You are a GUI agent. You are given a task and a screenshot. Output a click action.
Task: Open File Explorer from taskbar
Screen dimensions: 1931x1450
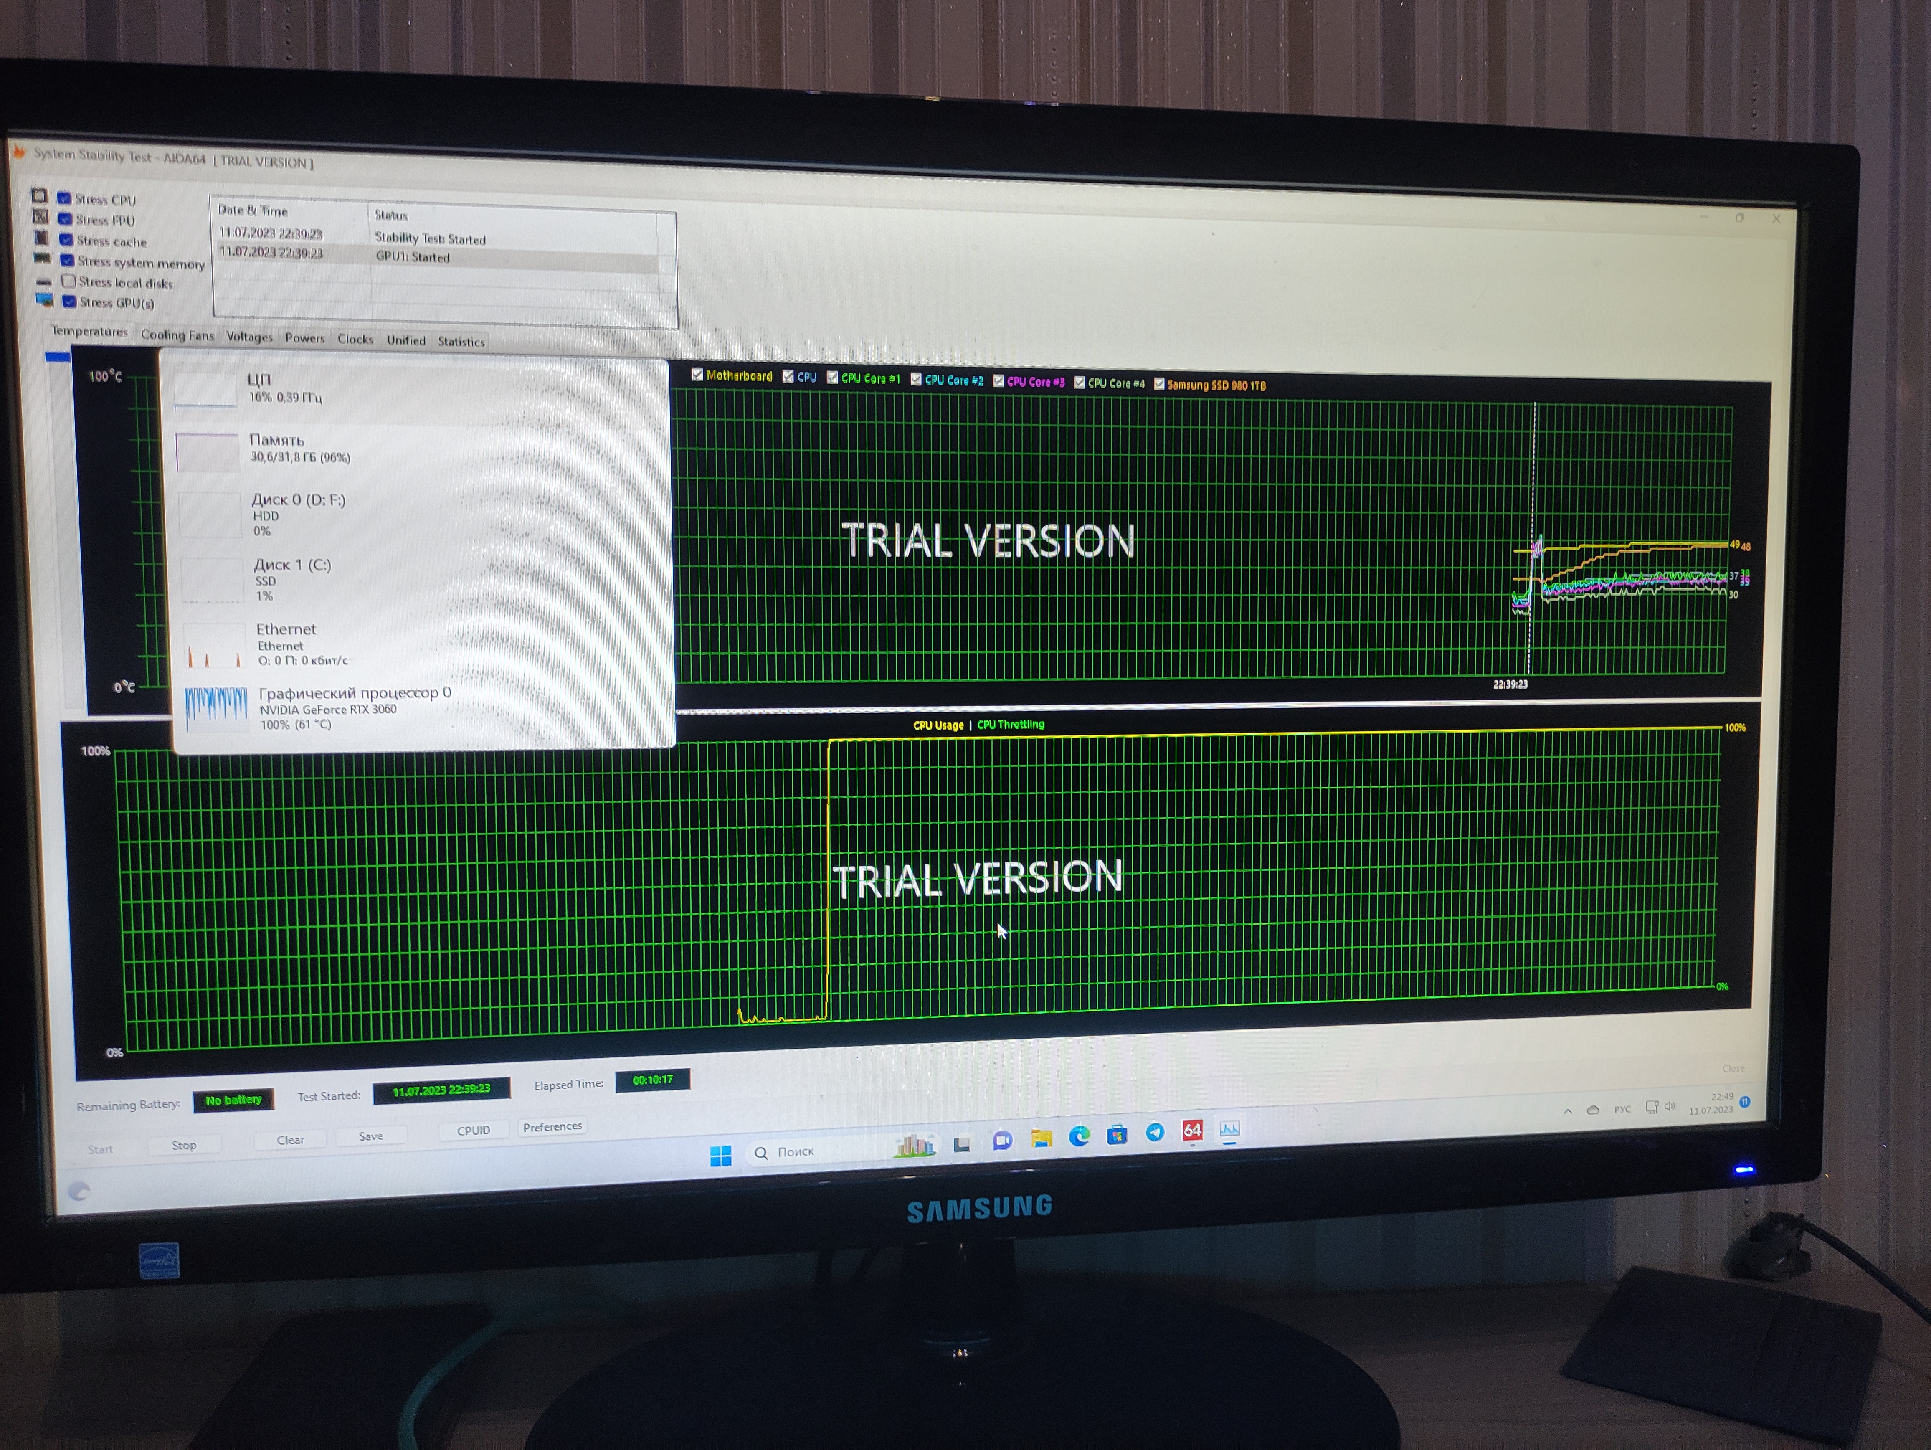pyautogui.click(x=1041, y=1138)
